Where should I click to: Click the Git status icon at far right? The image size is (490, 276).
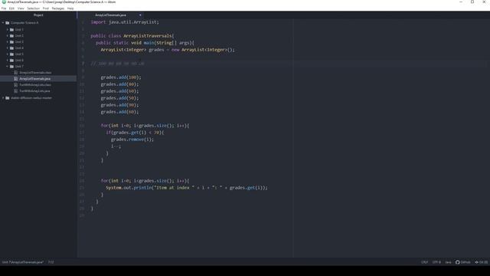pyautogui.click(x=476, y=262)
